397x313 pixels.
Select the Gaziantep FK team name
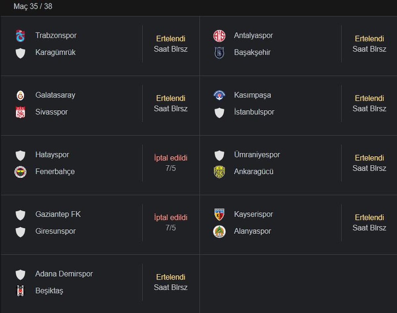58,214
